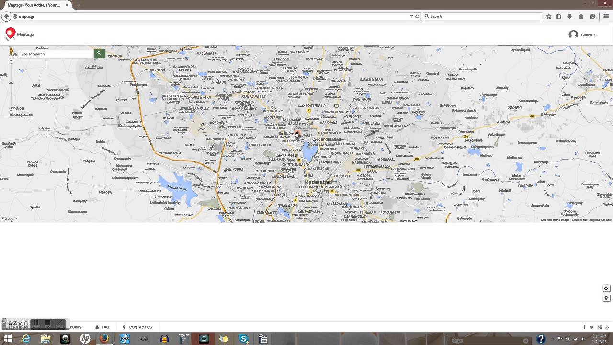The image size is (613, 345).
Task: Bookmark this page with star icon
Action: (549, 16)
